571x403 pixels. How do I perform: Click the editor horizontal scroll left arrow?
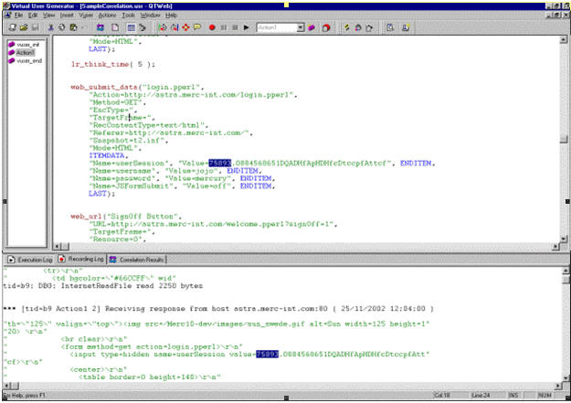click(x=57, y=247)
